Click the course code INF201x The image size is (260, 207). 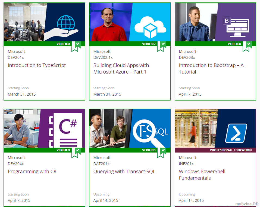click(x=186, y=164)
